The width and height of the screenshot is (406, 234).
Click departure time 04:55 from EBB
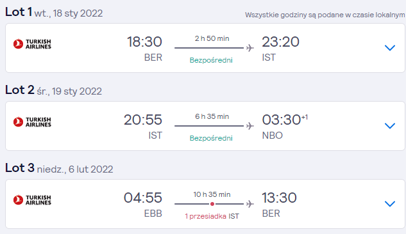[x=143, y=198]
